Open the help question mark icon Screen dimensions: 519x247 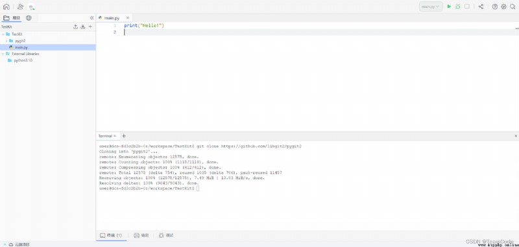point(495,6)
